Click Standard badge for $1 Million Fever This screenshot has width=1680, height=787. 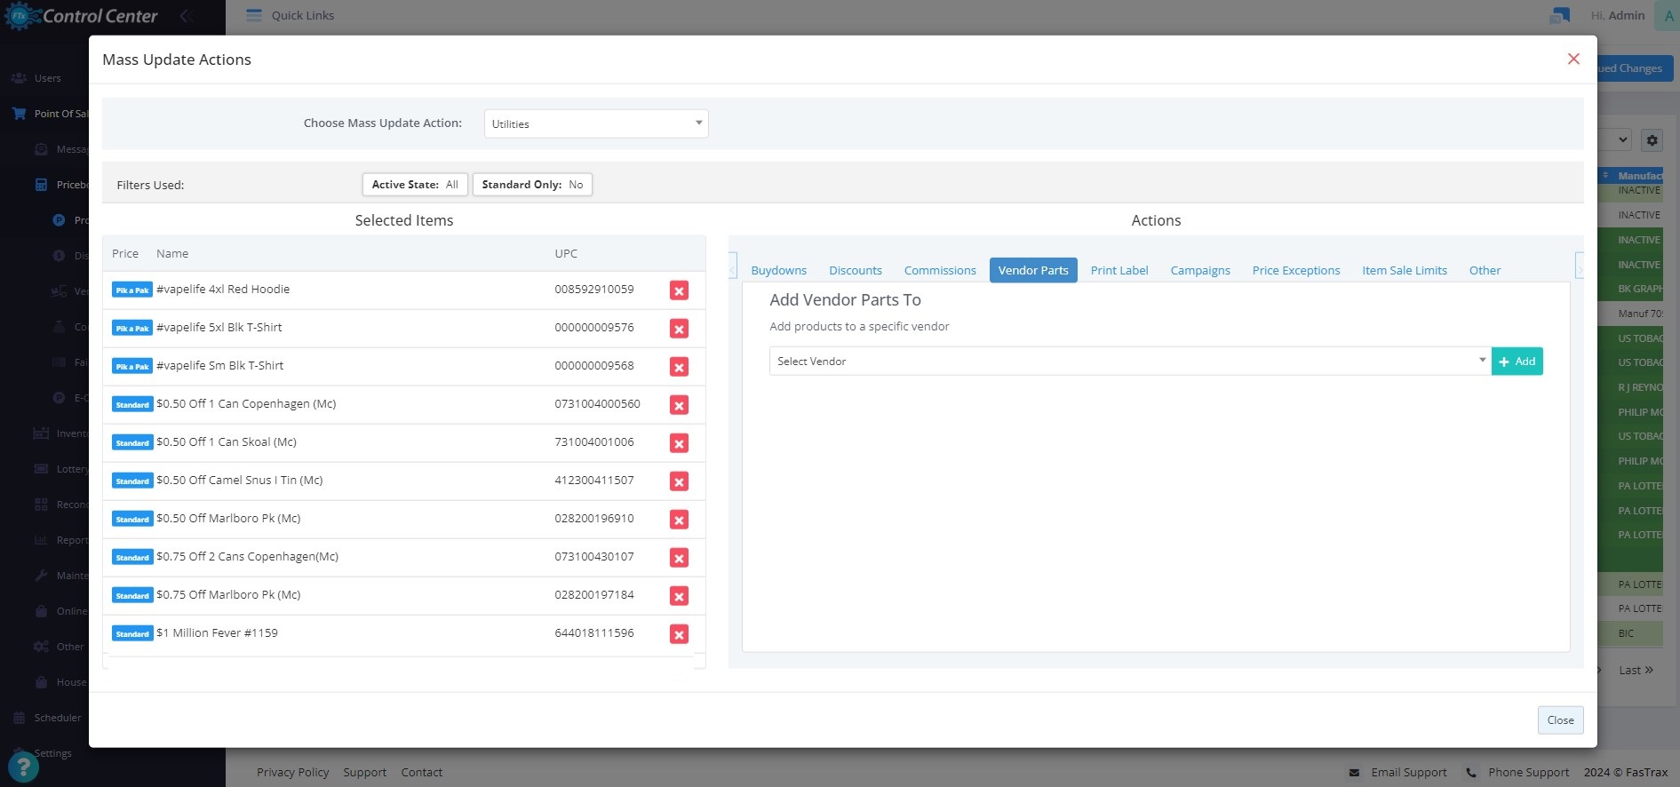click(132, 633)
